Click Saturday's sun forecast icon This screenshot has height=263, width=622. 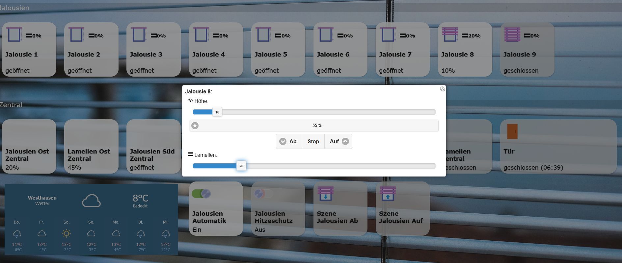[x=67, y=233]
